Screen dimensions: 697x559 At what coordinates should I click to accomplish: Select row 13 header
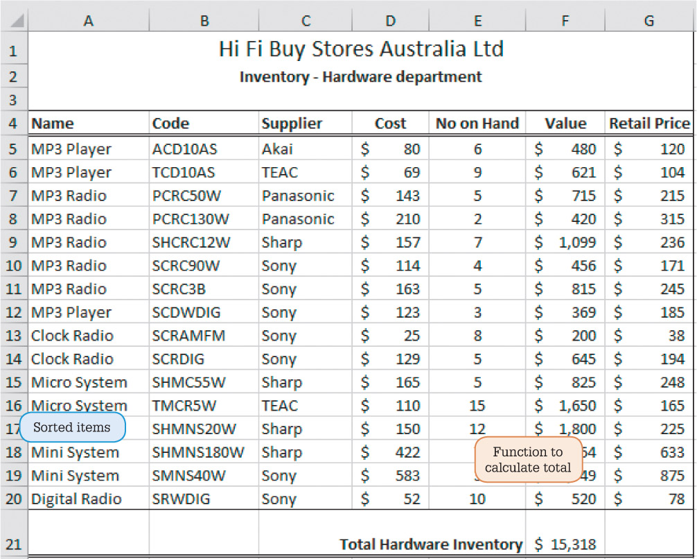click(14, 336)
